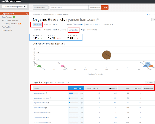Screen dimensions: 155x124
Task: Open the Root Domain scope dropdown
Action: click(95, 8)
